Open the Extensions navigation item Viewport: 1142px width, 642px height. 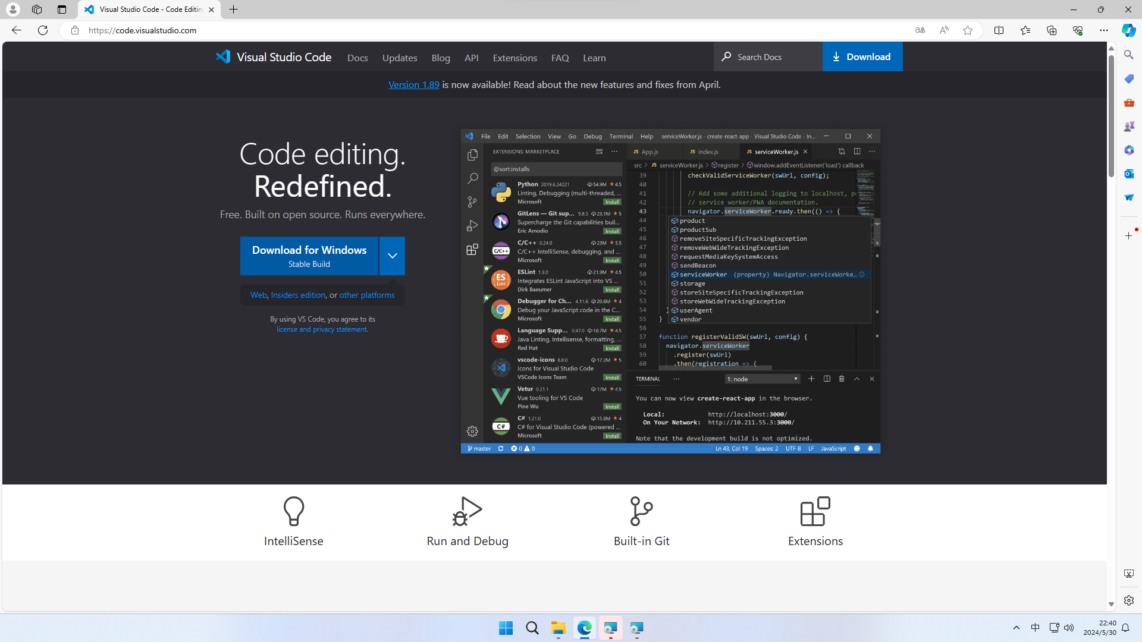pyautogui.click(x=514, y=58)
